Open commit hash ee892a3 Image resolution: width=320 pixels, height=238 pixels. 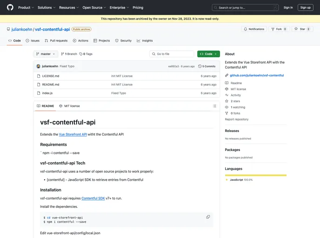pyautogui.click(x=173, y=66)
